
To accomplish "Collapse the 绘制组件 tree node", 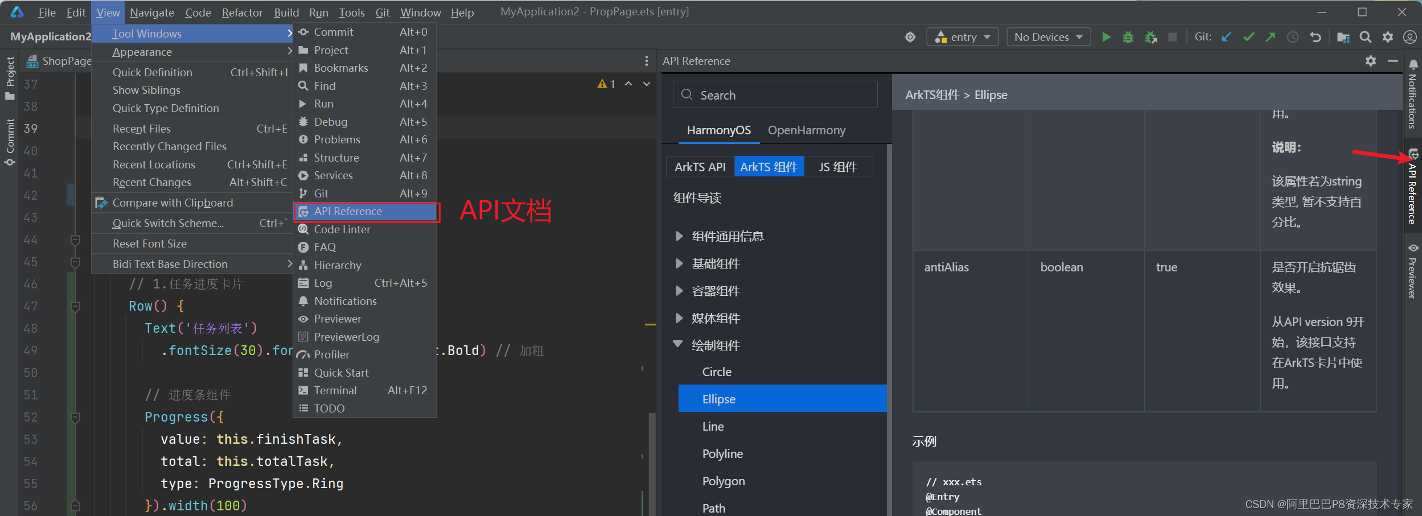I will click(x=679, y=345).
